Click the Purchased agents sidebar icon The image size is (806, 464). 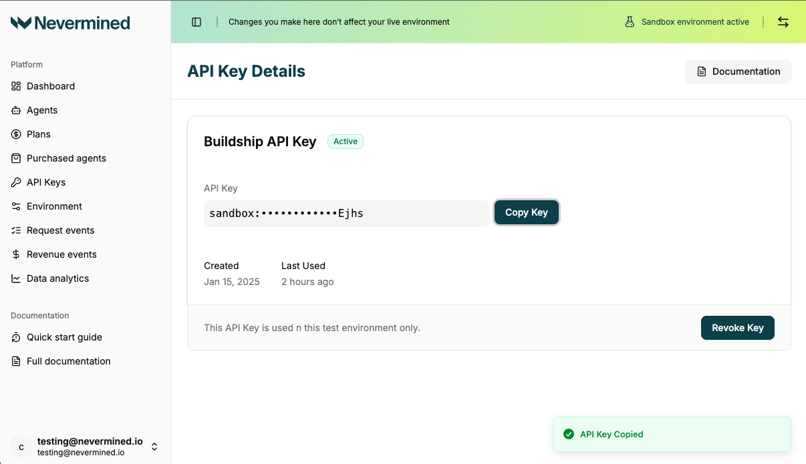15,158
